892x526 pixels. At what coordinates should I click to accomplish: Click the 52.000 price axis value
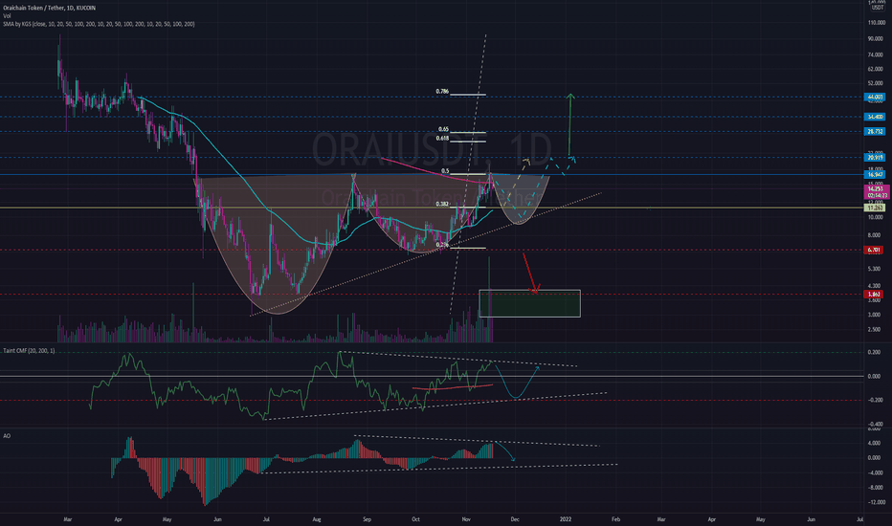click(x=876, y=83)
